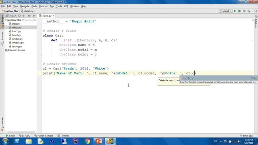Run the class1 configuration with green play icon
This screenshot has width=258, height=145.
click(x=235, y=11)
